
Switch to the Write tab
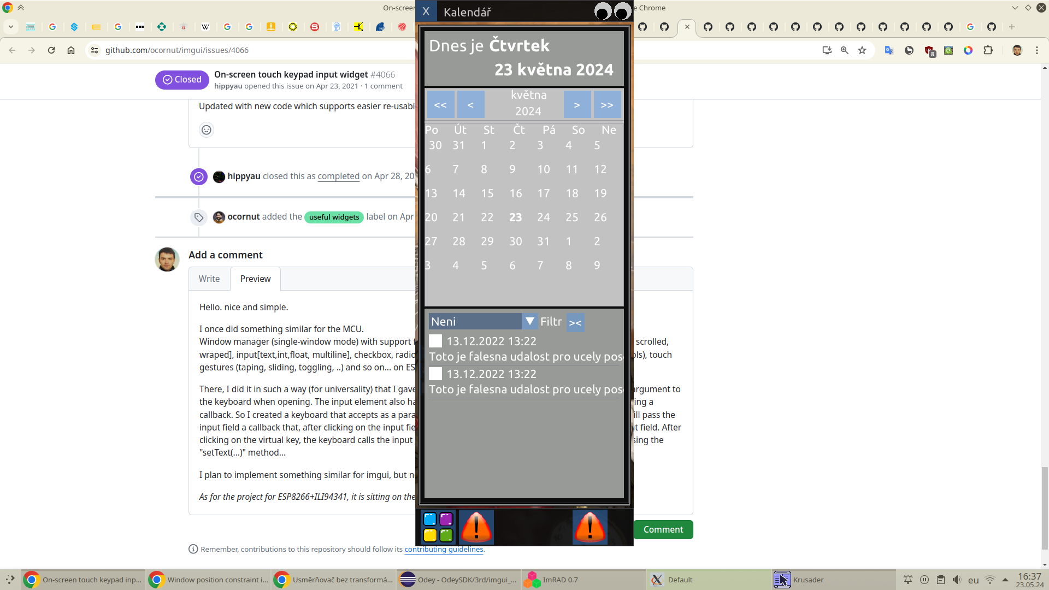click(209, 279)
